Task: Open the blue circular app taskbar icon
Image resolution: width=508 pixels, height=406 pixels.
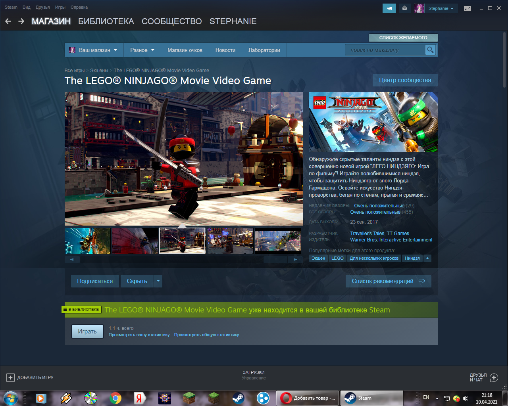Action: pos(263,398)
